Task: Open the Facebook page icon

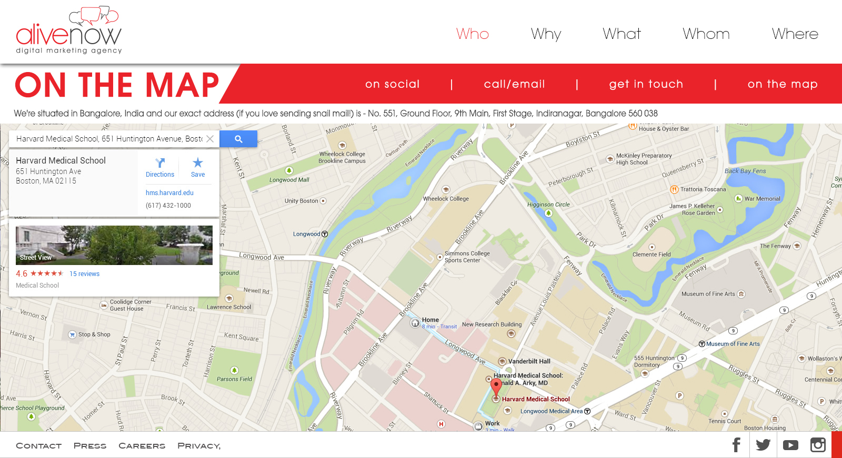Action: [737, 445]
